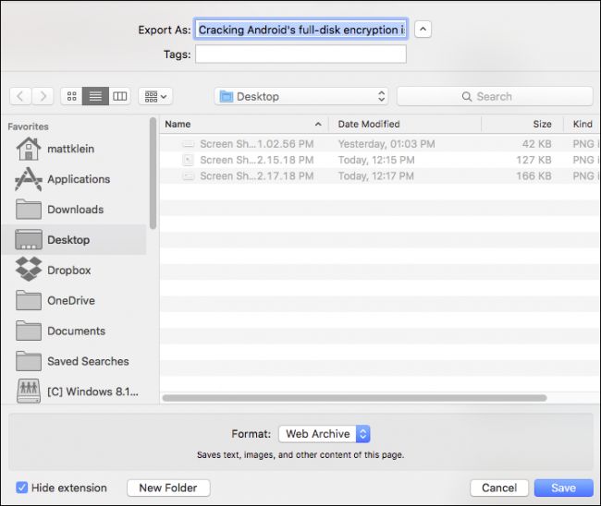601x506 pixels.
Task: Click the sidebar vertical scrollbar
Action: pos(153,173)
